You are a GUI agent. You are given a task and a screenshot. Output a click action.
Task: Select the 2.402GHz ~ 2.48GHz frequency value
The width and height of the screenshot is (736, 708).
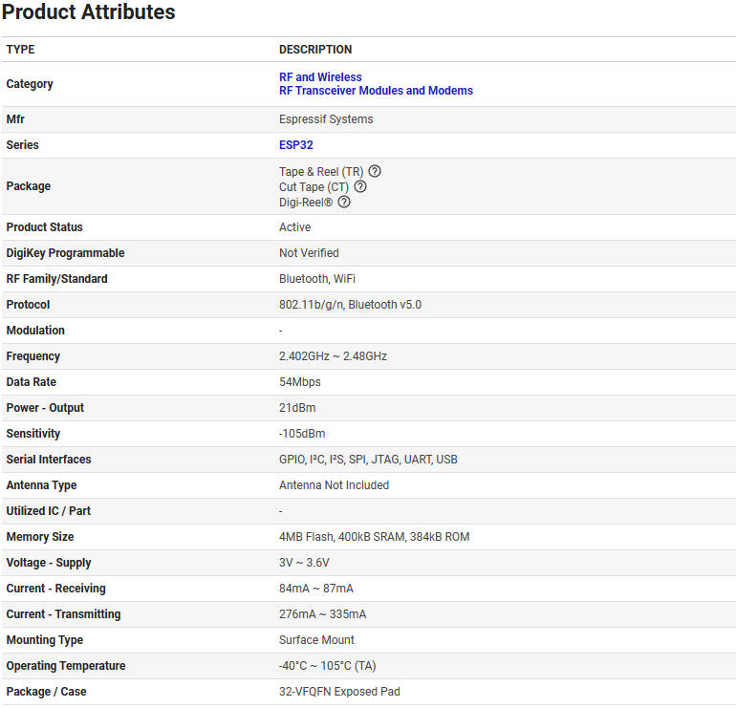click(x=333, y=356)
